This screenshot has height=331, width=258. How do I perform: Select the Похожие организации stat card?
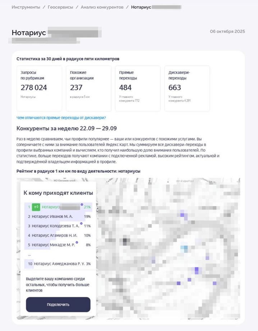[x=88, y=88]
